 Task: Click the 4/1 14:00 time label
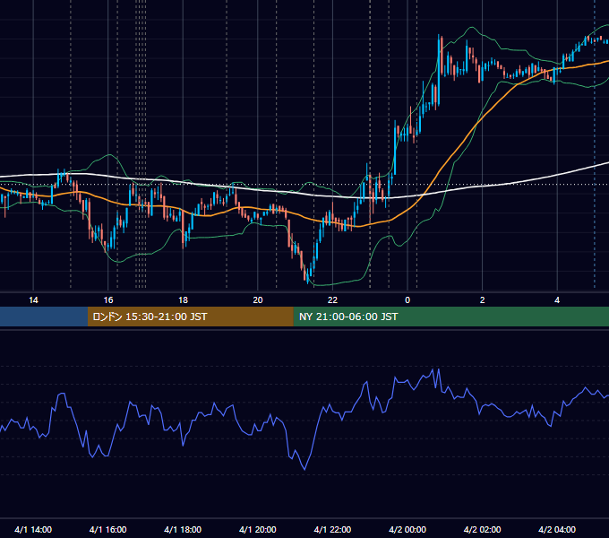point(33,529)
